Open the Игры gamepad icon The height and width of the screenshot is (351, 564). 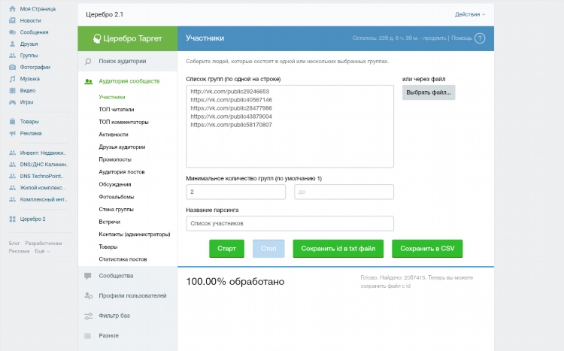click(12, 102)
